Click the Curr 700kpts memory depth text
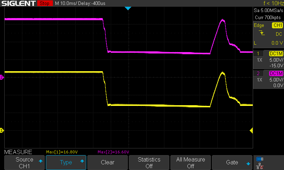Image resolution: width=284 pixels, height=170 pixels. (x=268, y=17)
